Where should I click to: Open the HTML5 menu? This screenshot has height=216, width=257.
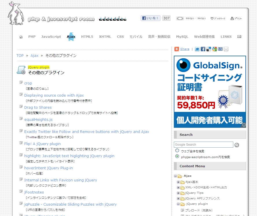click(x=87, y=37)
